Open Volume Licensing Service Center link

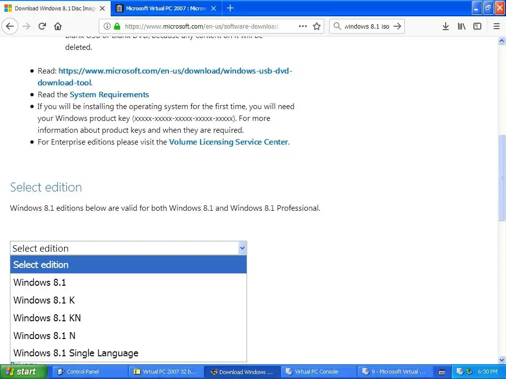[x=228, y=142]
